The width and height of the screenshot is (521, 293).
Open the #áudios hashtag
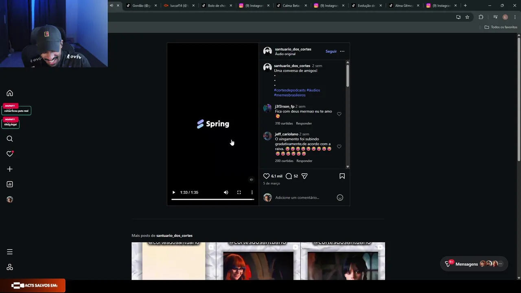pos(313,90)
